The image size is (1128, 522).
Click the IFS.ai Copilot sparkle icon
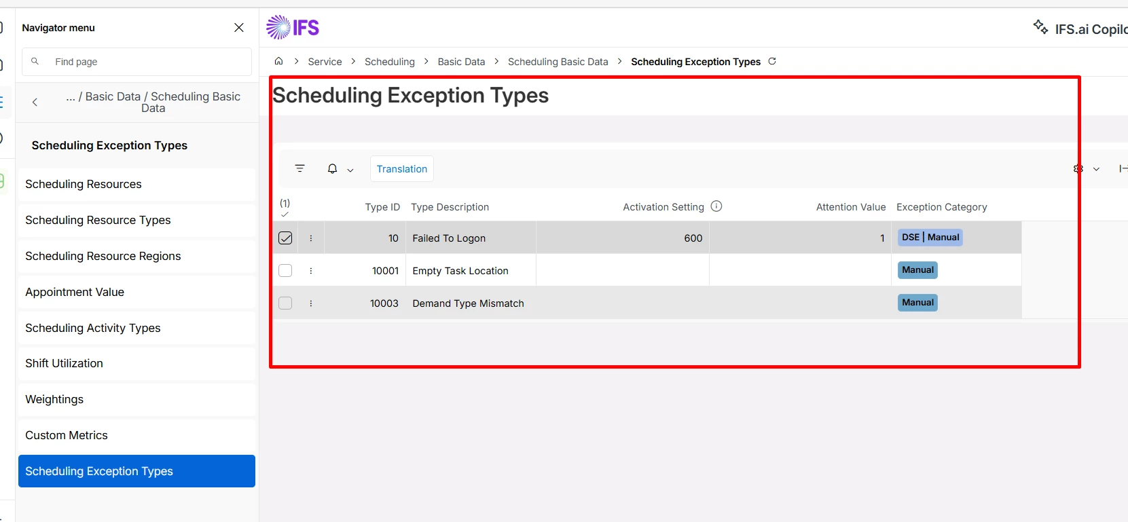[1040, 27]
